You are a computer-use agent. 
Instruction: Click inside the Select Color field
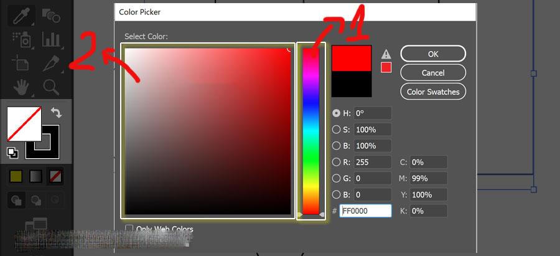click(208, 131)
